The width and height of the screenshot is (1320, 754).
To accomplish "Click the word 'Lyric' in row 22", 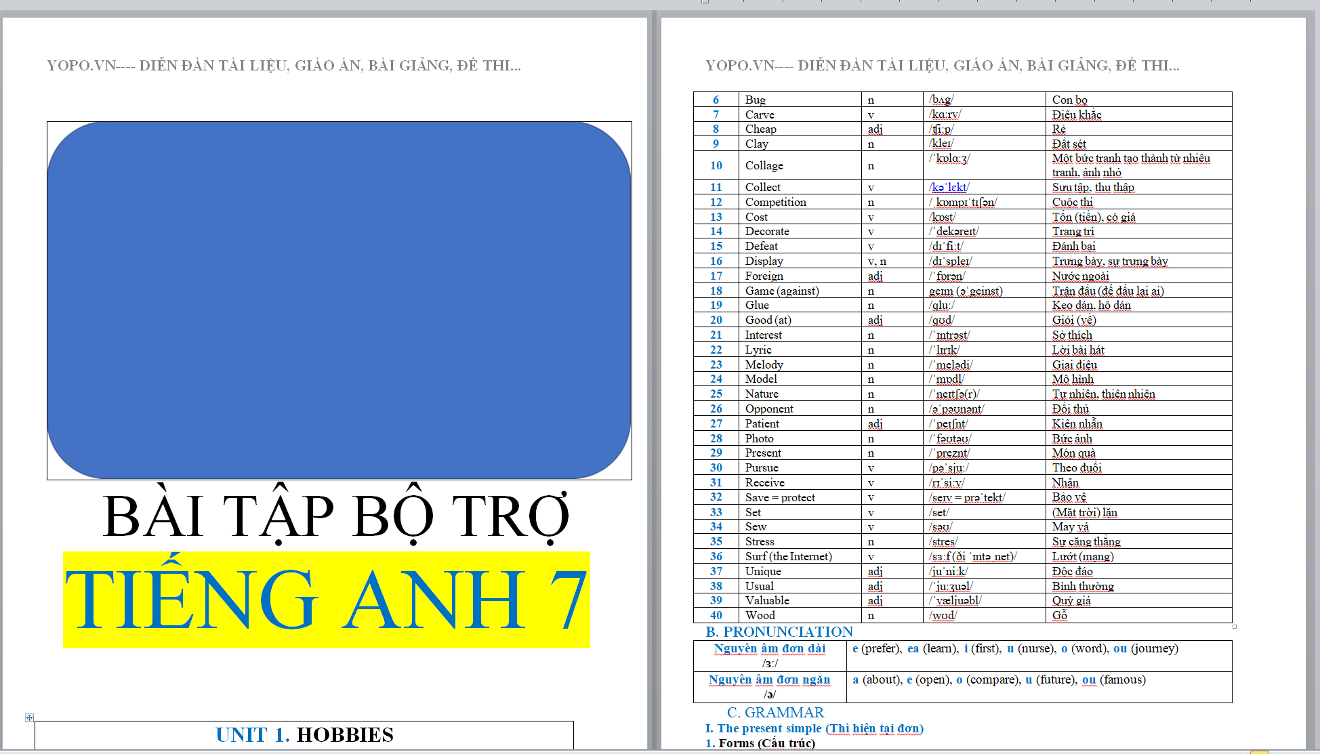I will pos(758,350).
